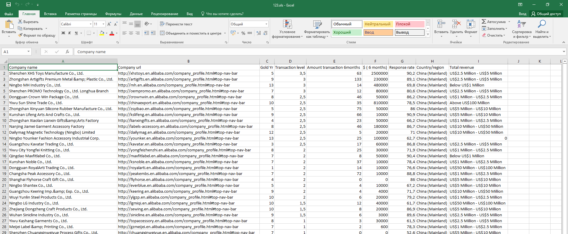
Task: Open the borders dropdown arrow
Action: (x=93, y=33)
